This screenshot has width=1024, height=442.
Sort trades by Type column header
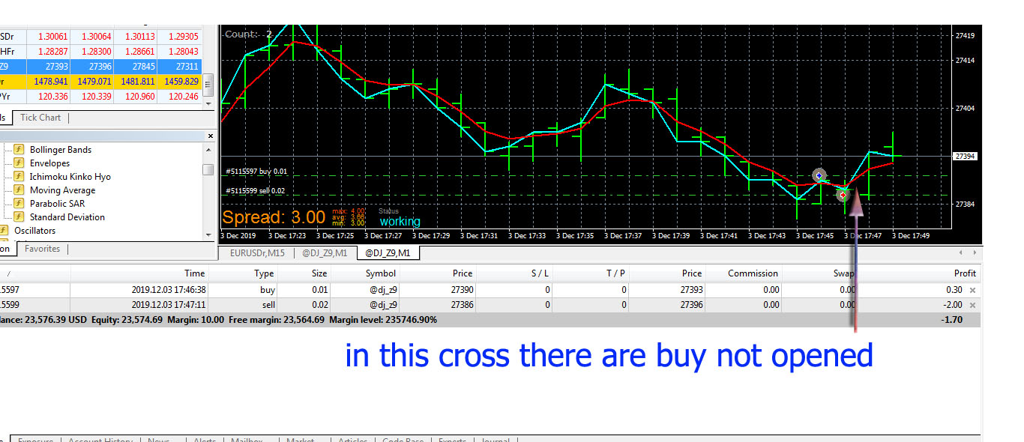pyautogui.click(x=264, y=273)
